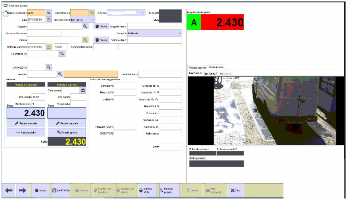Click the Pesata N.1 Peso field showing 2.430

click(26, 113)
